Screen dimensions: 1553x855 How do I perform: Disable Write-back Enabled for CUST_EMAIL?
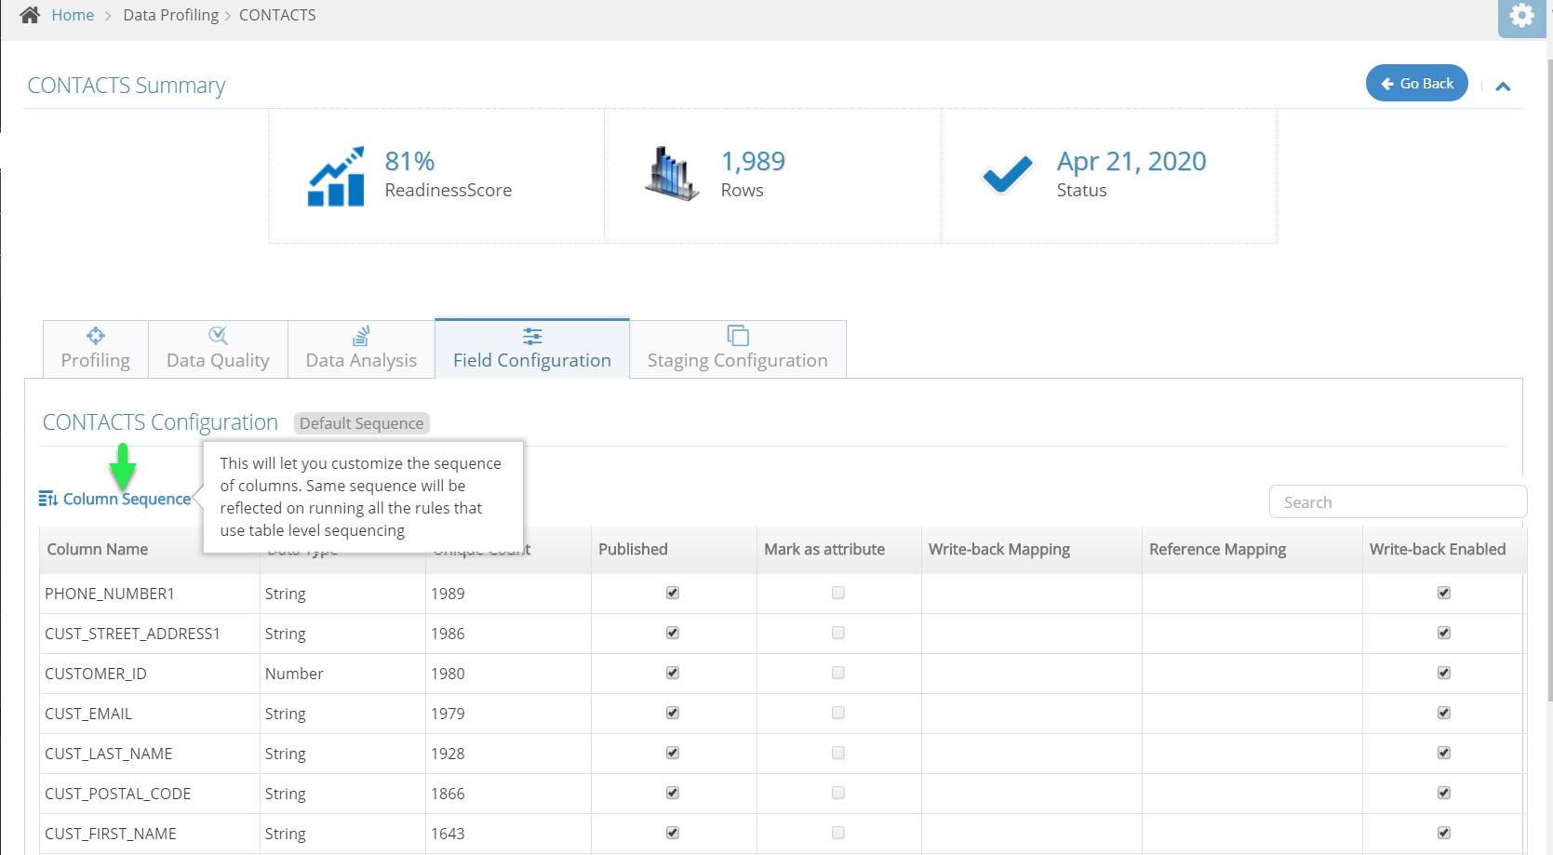point(1444,713)
